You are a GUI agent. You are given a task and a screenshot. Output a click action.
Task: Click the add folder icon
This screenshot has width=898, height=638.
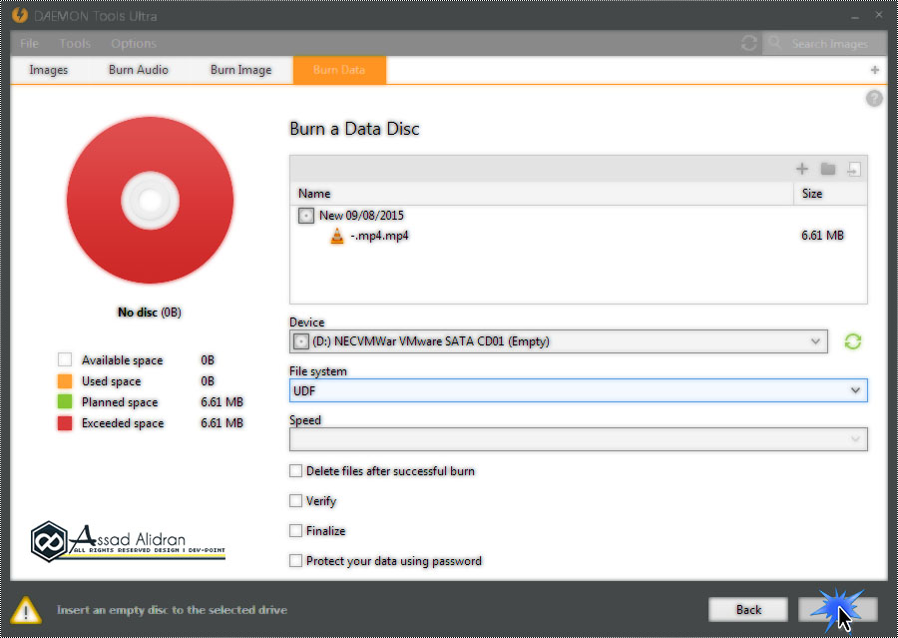tap(827, 169)
